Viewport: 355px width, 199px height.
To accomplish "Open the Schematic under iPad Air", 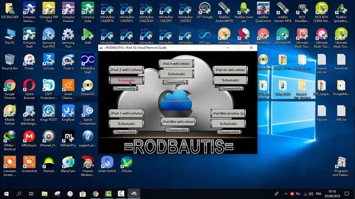I will tap(230, 80).
